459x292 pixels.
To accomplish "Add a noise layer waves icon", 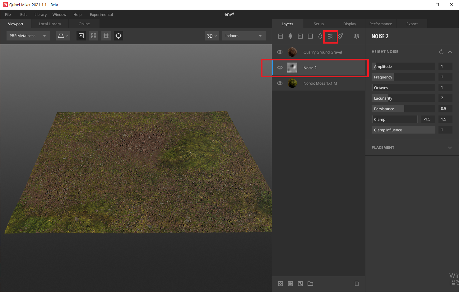I will coord(330,36).
